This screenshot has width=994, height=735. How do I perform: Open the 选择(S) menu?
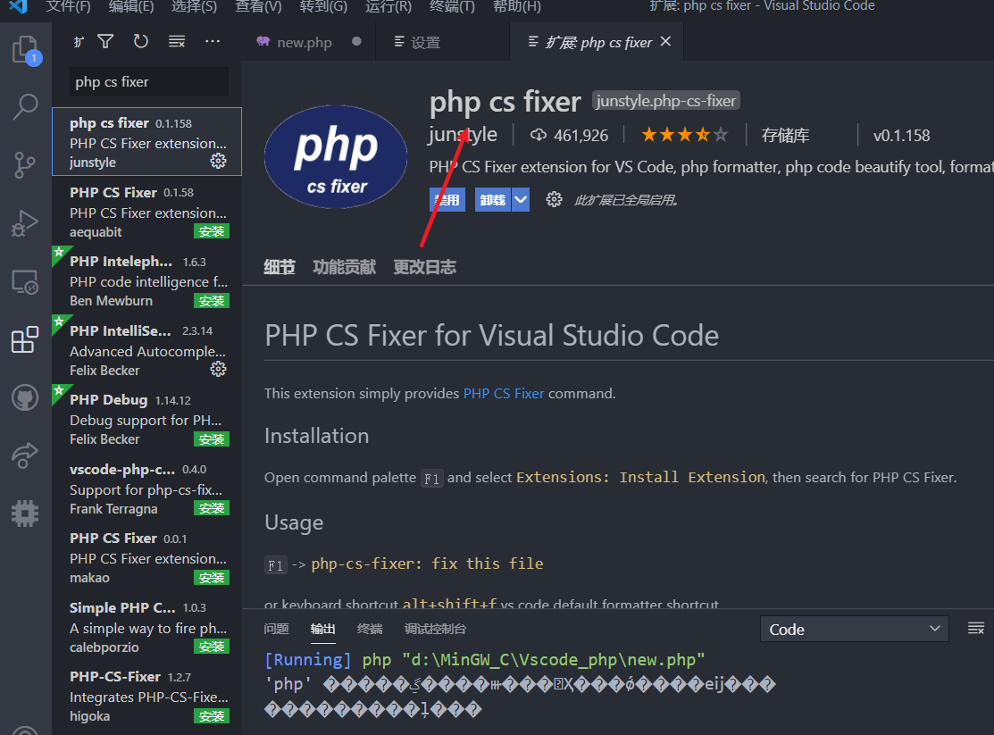[x=194, y=6]
